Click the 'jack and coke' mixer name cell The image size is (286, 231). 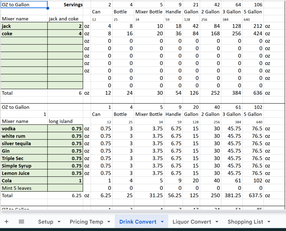pyautogui.click(x=65, y=19)
